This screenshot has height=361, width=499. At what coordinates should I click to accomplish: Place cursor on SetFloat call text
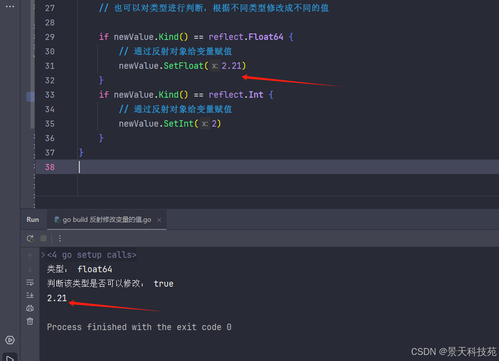184,66
